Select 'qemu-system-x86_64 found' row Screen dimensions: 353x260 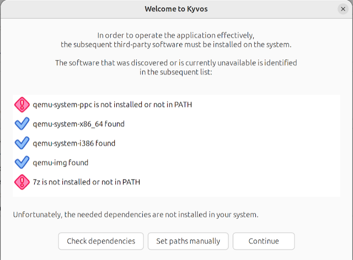[x=176, y=124]
